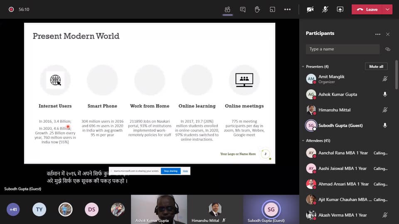
Task: Click the Raise hand icon
Action: (x=257, y=10)
